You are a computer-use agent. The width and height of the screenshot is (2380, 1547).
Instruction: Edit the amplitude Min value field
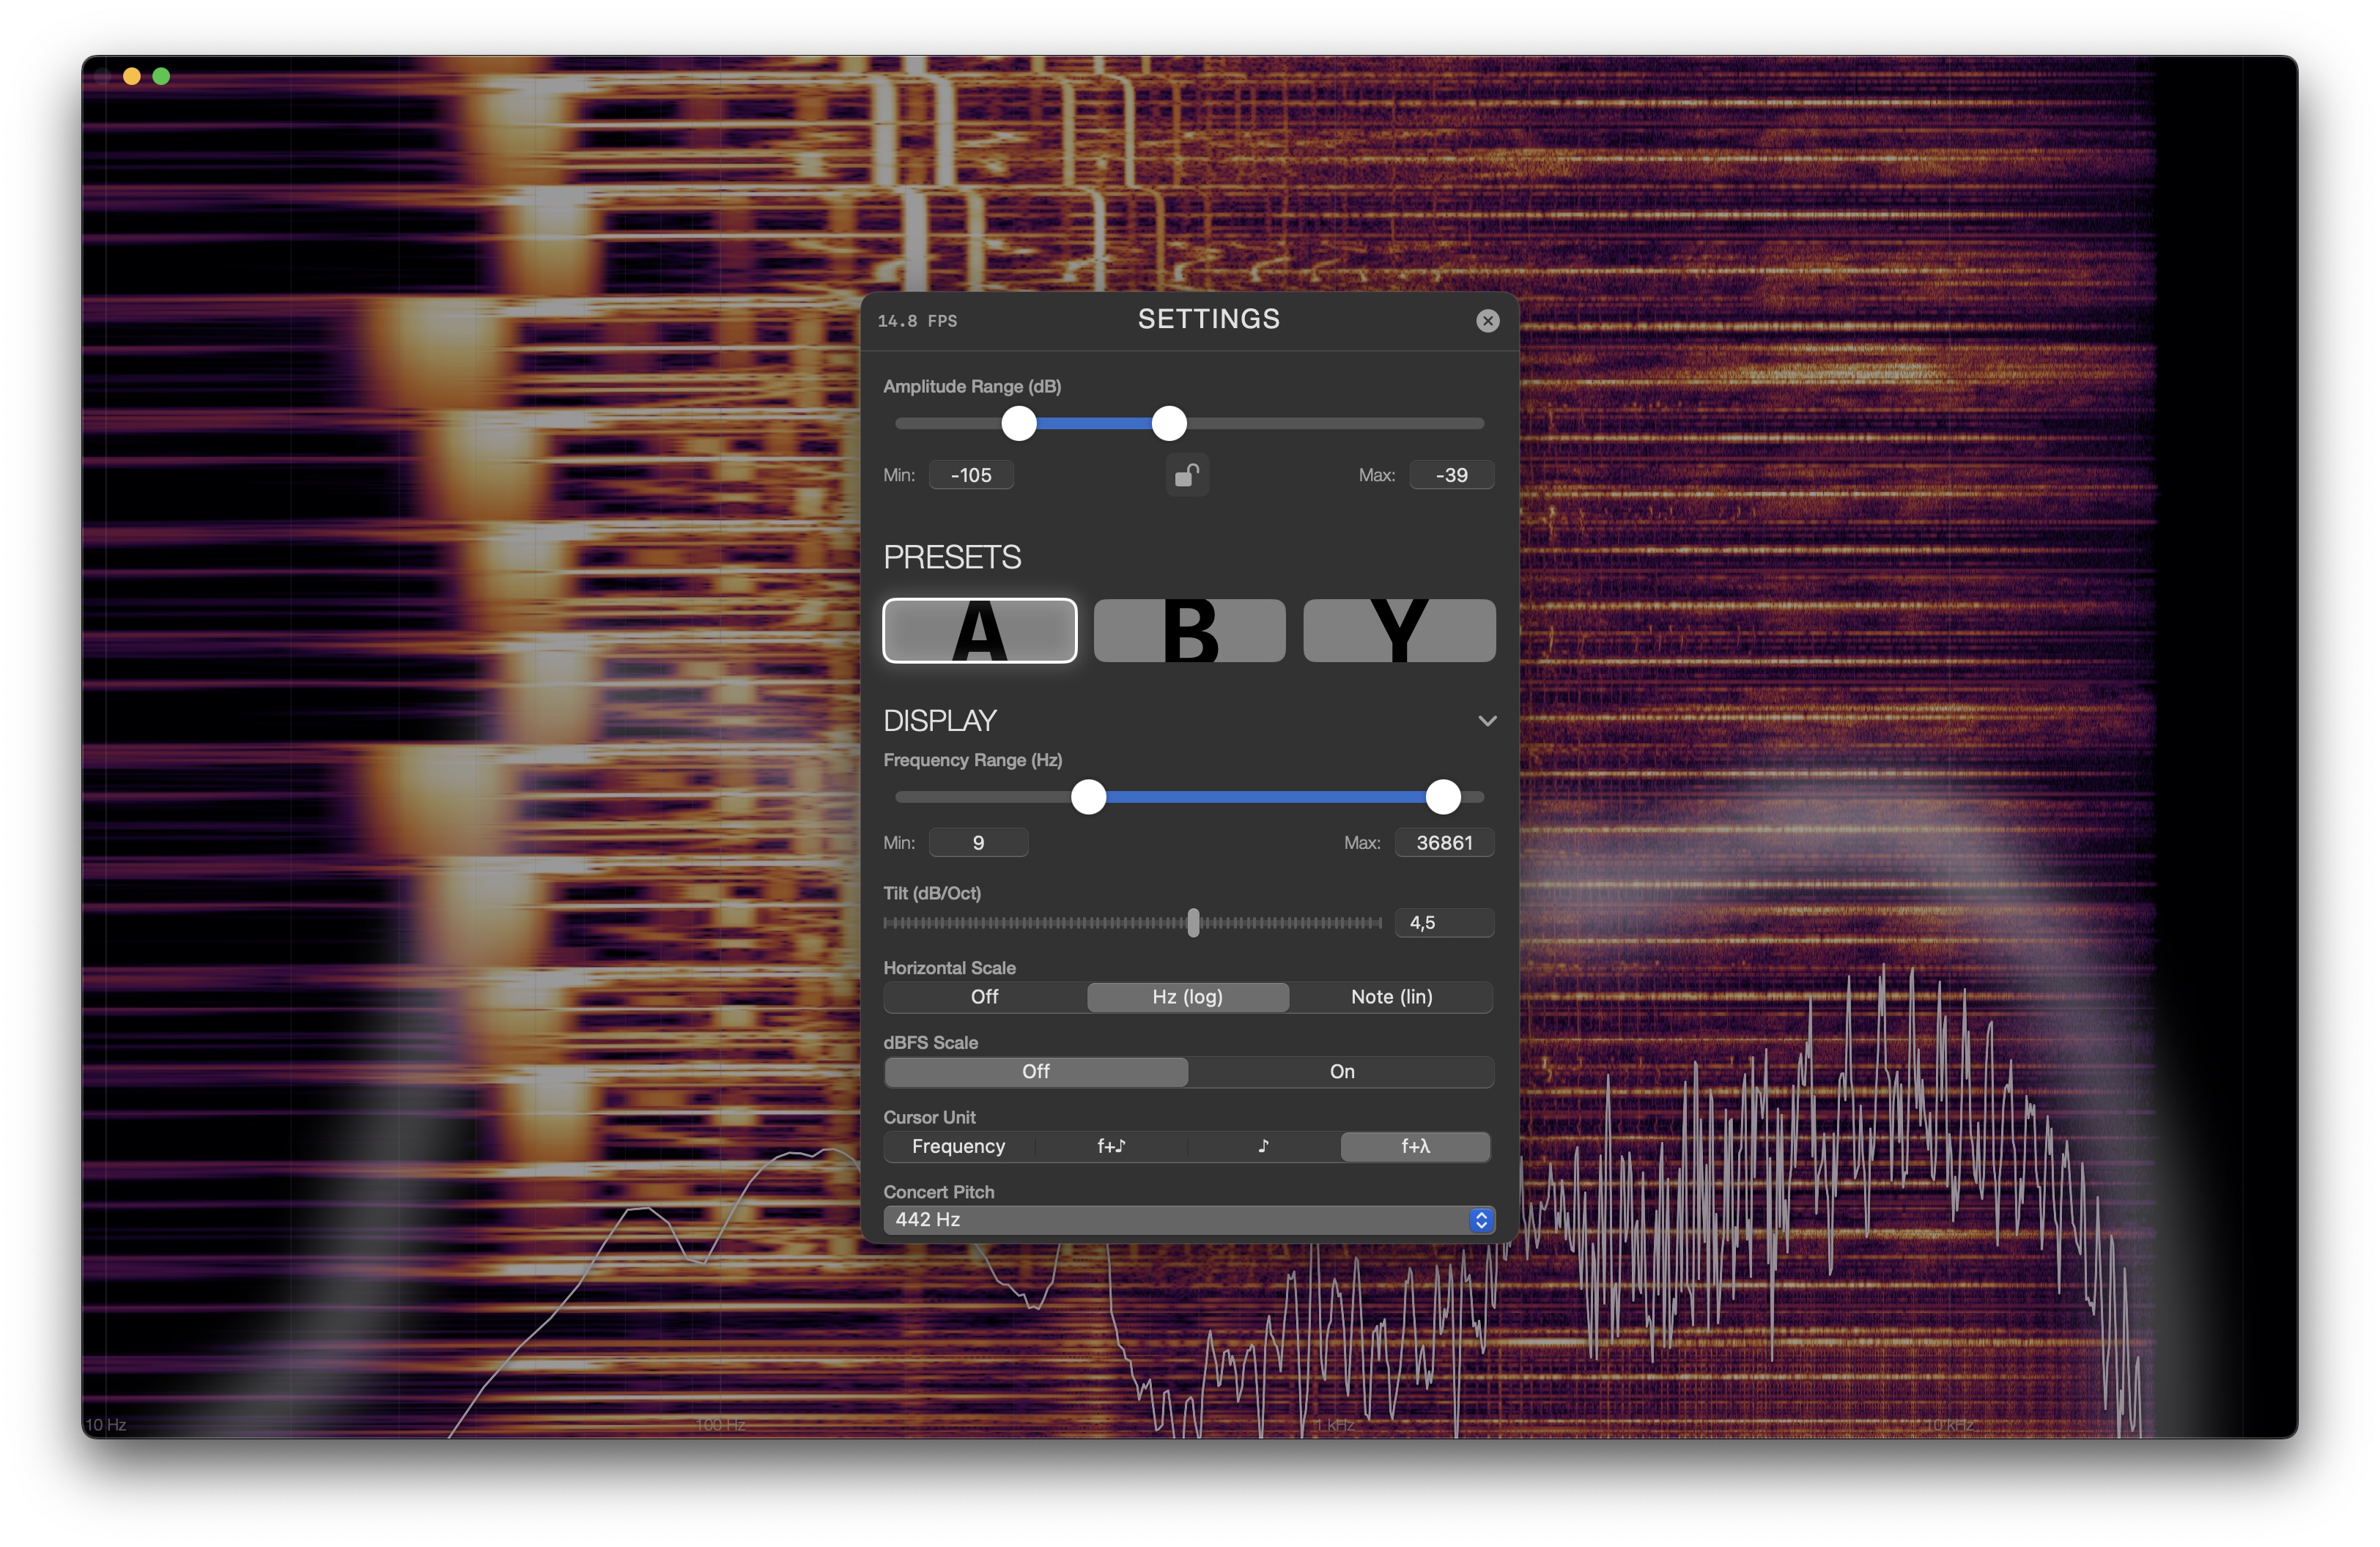click(x=970, y=475)
